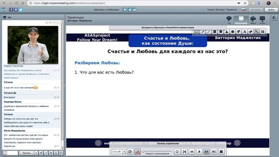The image size is (279, 157).
Task: Toggle the red pencil drawing mode button
Action: (x=138, y=152)
